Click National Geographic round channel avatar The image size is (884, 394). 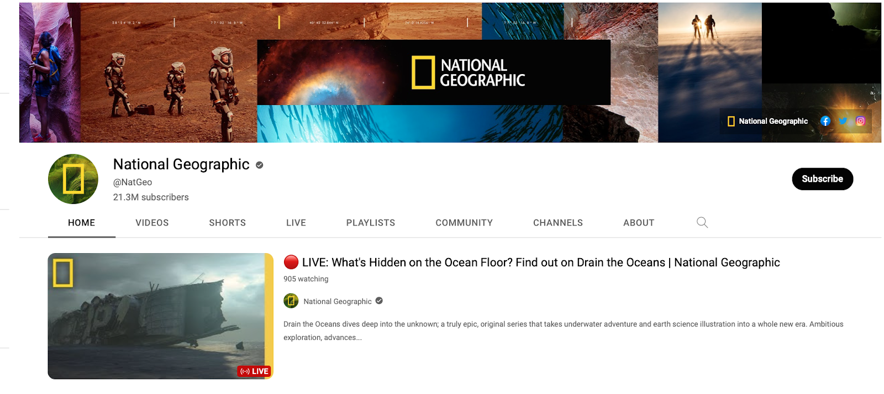(73, 179)
